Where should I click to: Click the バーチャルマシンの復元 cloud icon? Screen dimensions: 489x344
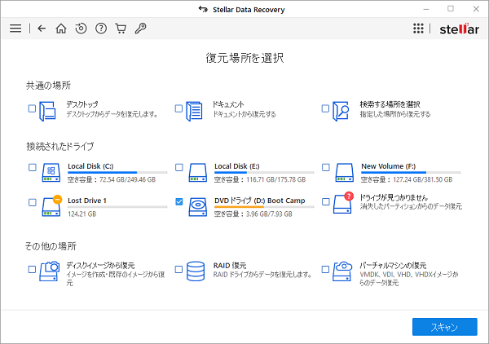point(342,271)
